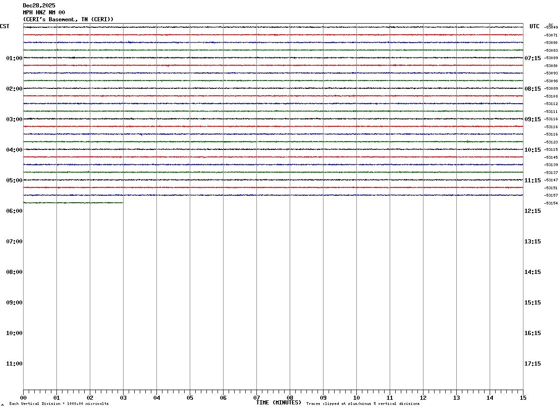Click minute tick label 05 on time axis
Screen dimensions: 560x410
[190, 398]
